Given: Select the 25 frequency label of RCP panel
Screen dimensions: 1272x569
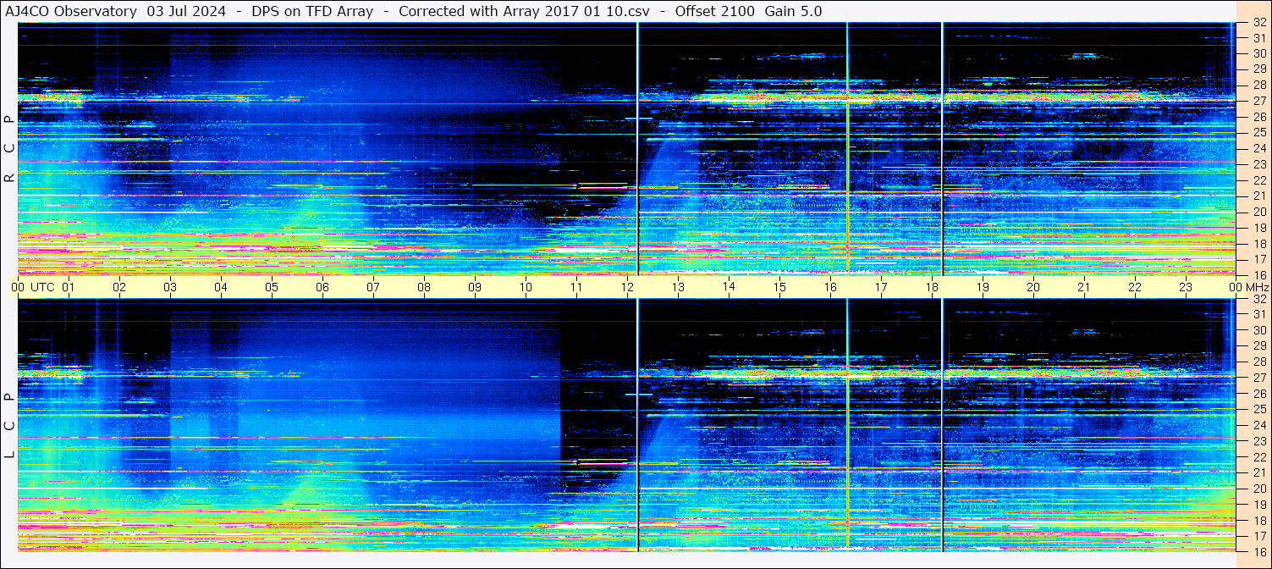Looking at the screenshot, I should click(1258, 133).
